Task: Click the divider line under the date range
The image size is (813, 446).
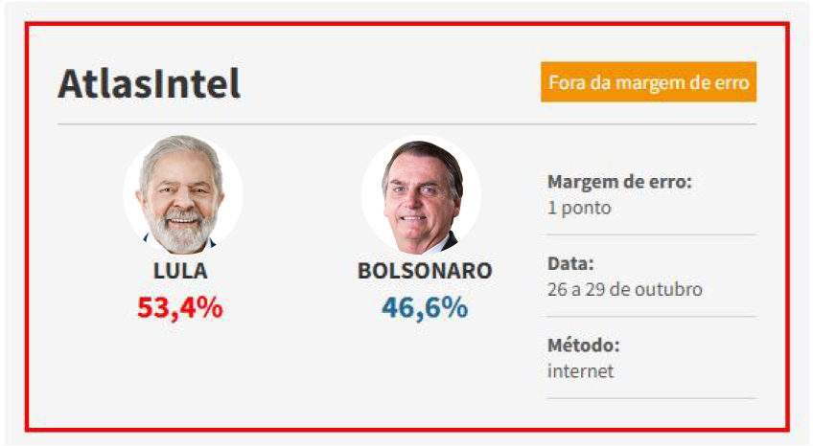Action: point(652,316)
